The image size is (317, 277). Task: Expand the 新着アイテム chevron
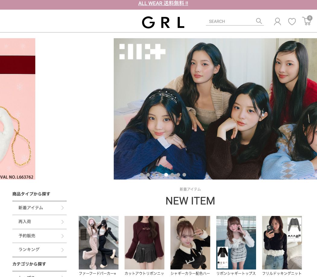pyautogui.click(x=62, y=208)
